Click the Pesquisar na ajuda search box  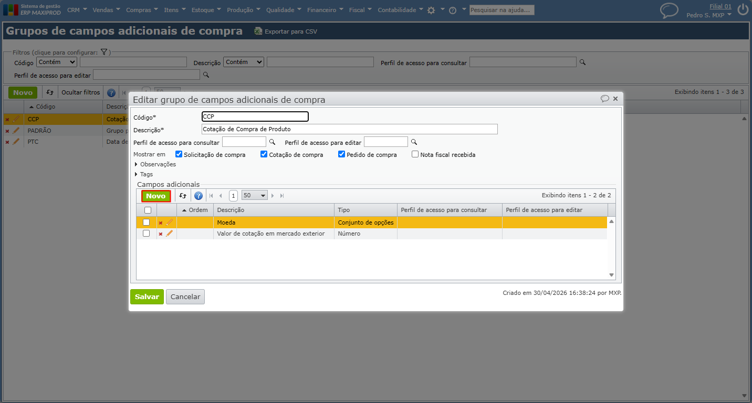pos(502,10)
